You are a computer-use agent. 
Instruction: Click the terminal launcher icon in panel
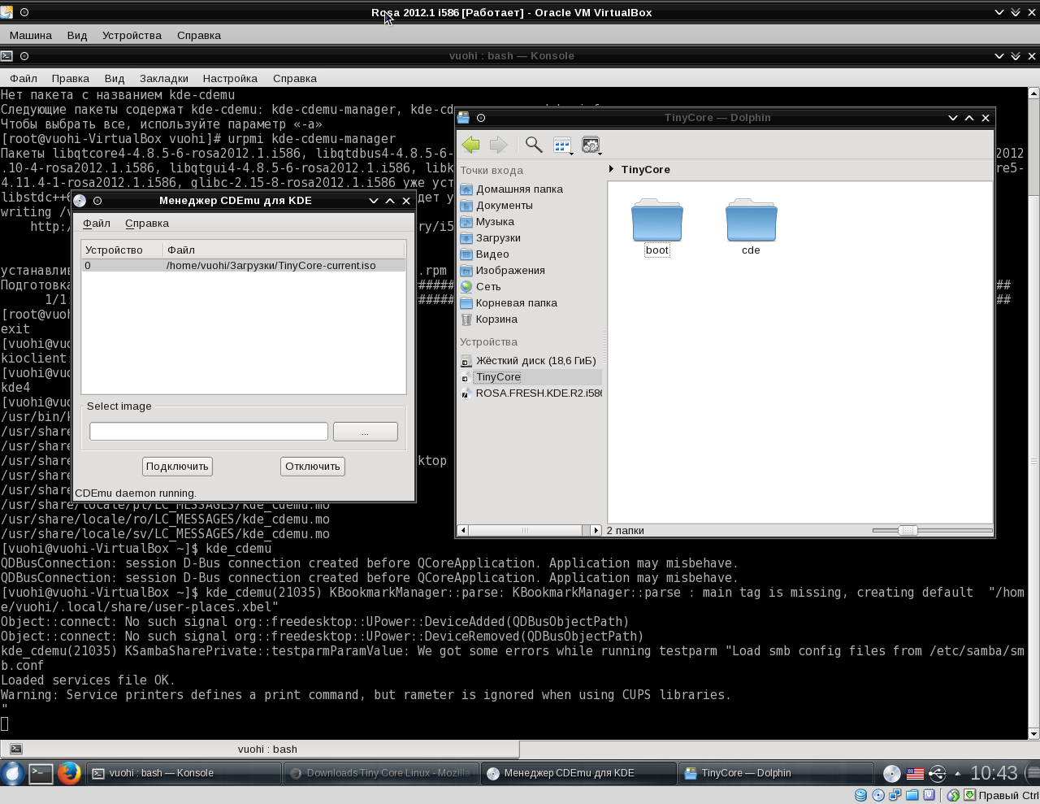tap(41, 773)
